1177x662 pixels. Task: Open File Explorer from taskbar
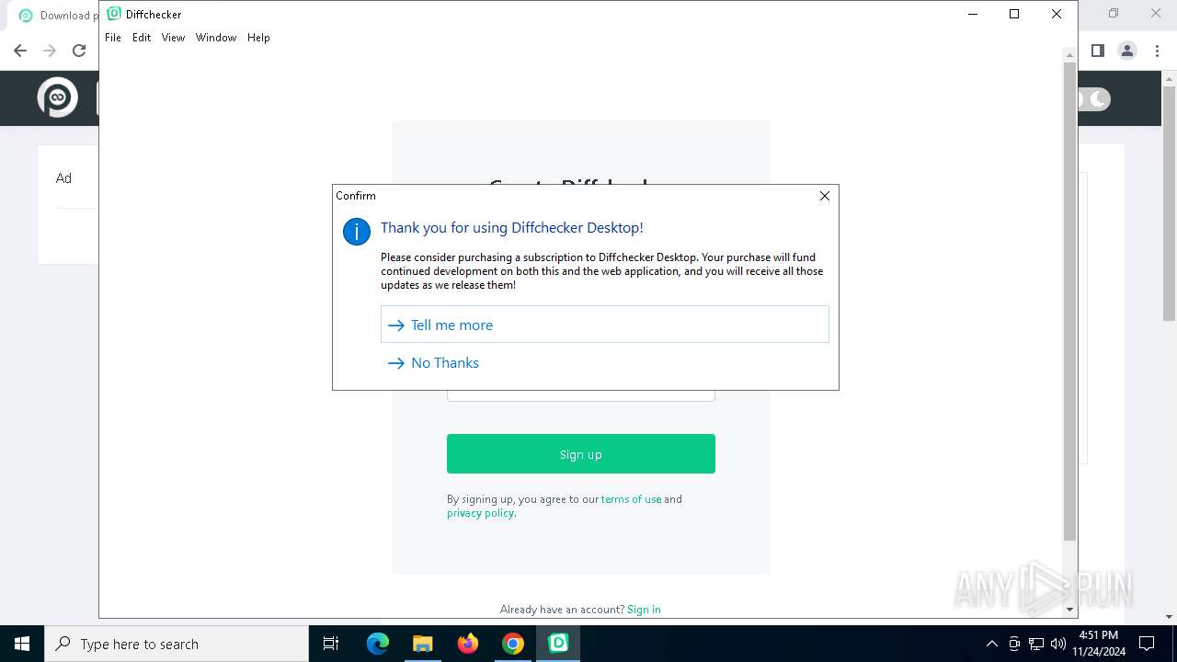pos(422,644)
